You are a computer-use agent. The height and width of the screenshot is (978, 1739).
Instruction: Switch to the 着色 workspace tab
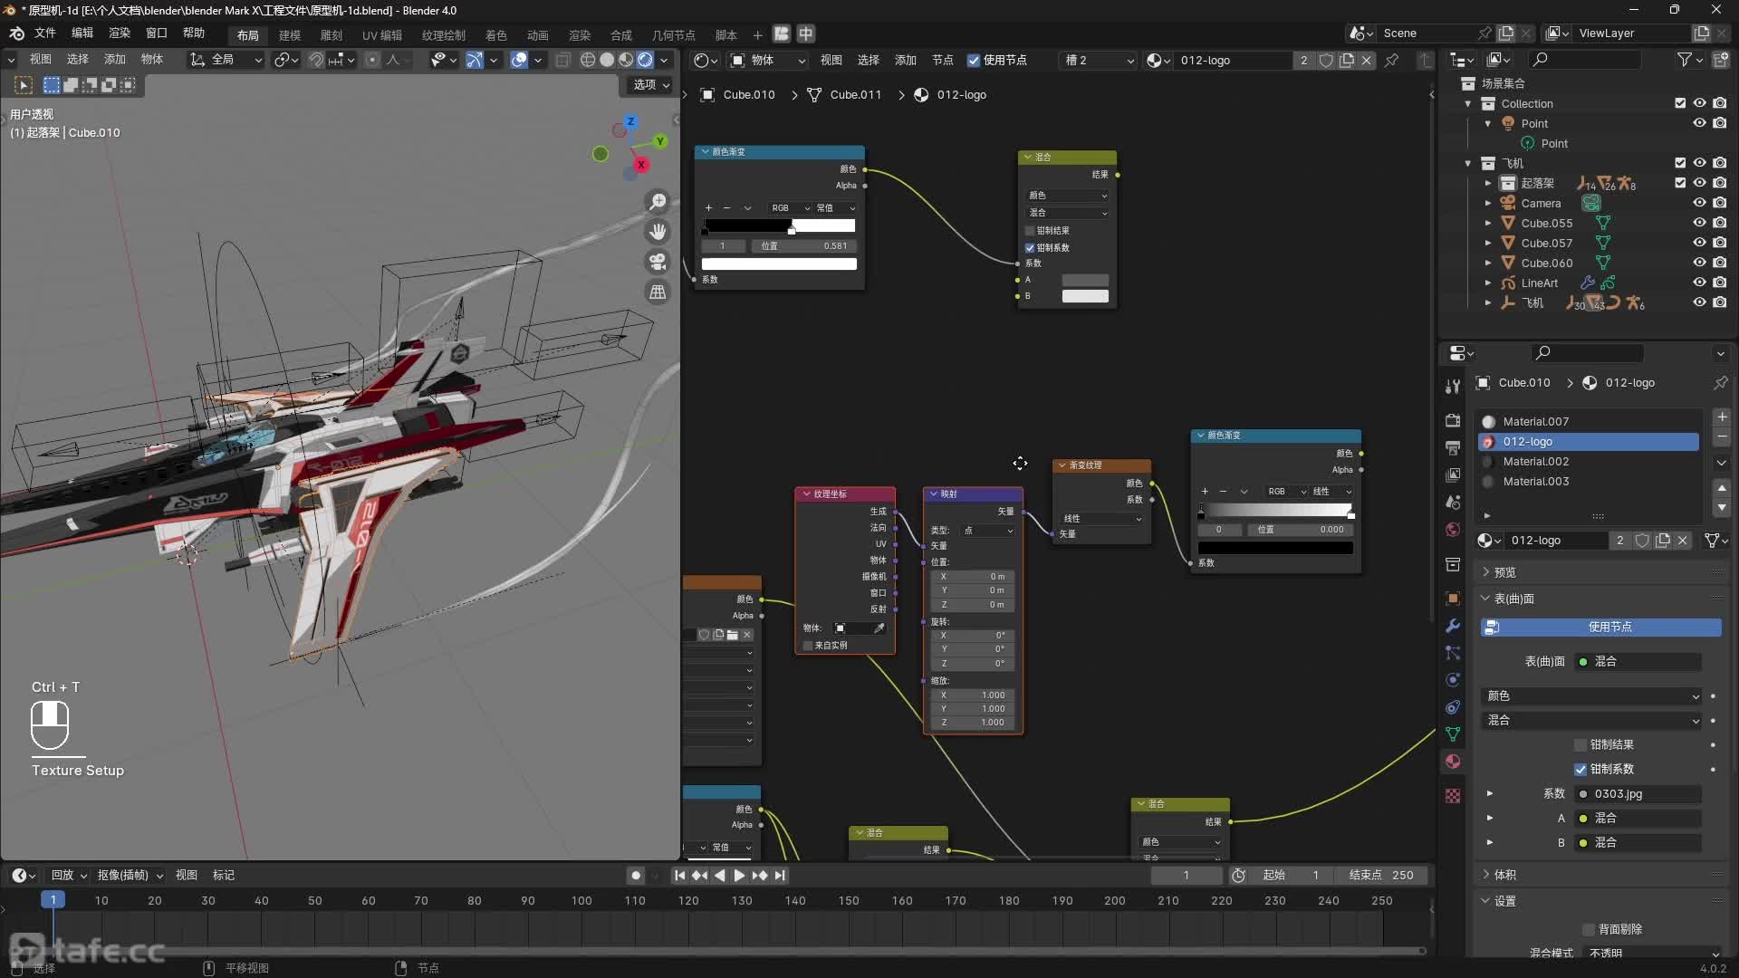pos(495,35)
